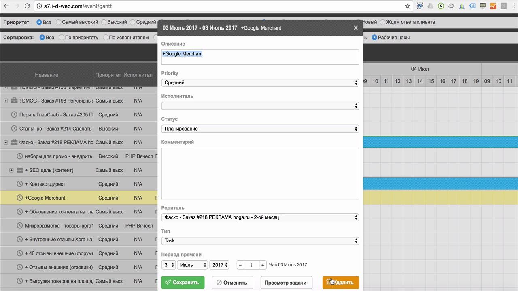Open the Статус dropdown showing Планирование
The image size is (518, 291).
pos(260,129)
